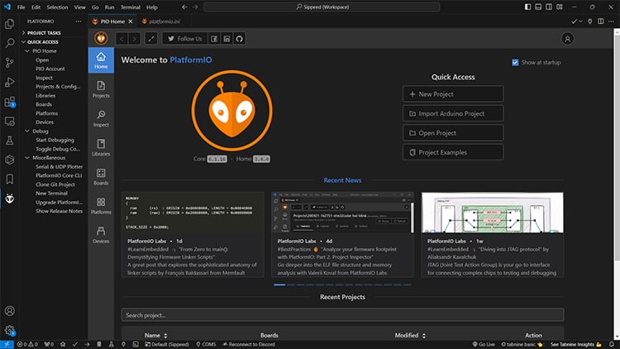Image resolution: width=620 pixels, height=349 pixels.
Task: Click the GitHub icon in PIO toolbar
Action: pyautogui.click(x=240, y=38)
